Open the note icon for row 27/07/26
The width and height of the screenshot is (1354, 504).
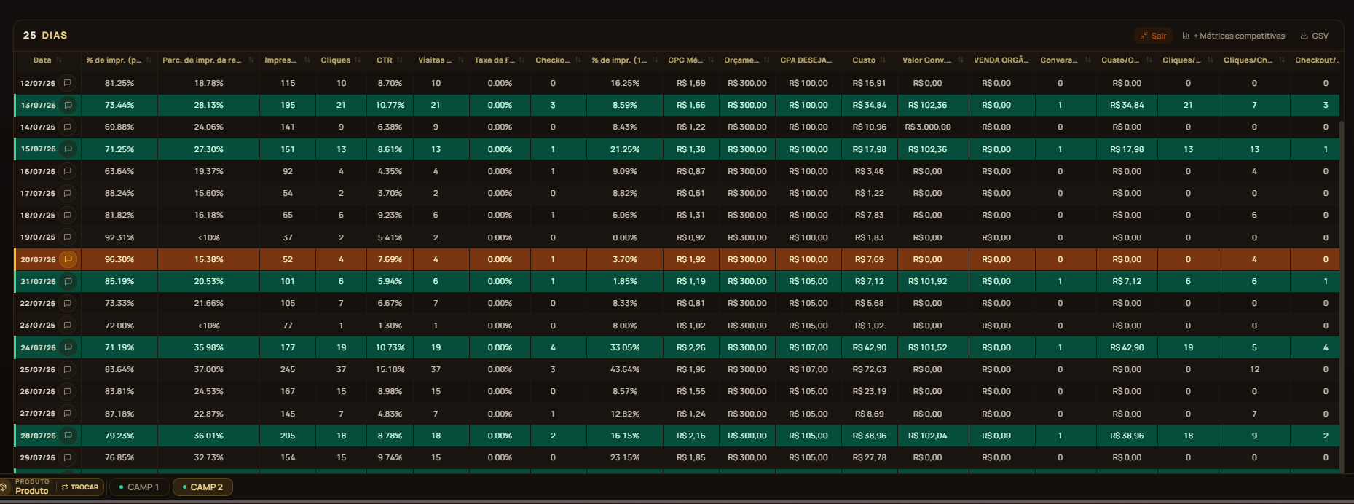(68, 414)
